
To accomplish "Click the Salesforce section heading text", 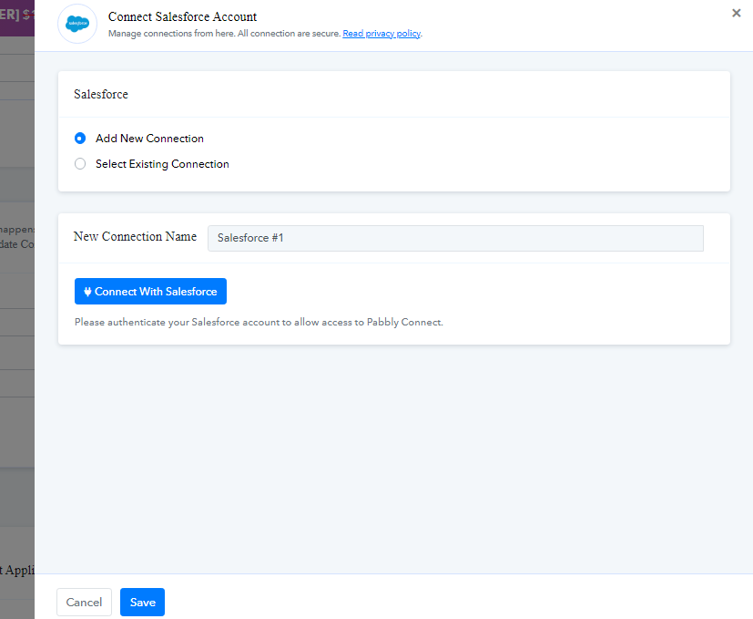I will coord(101,94).
